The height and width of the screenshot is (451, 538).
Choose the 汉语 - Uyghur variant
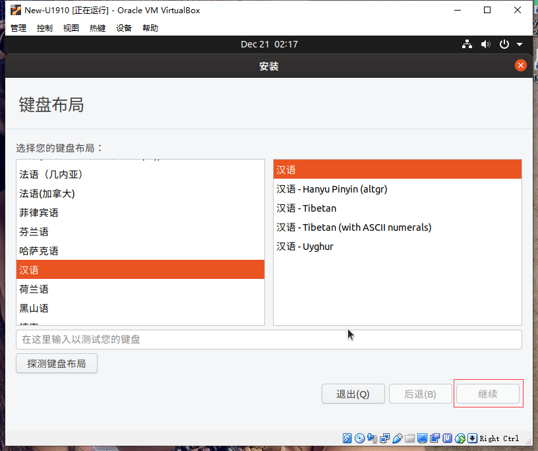(398, 247)
